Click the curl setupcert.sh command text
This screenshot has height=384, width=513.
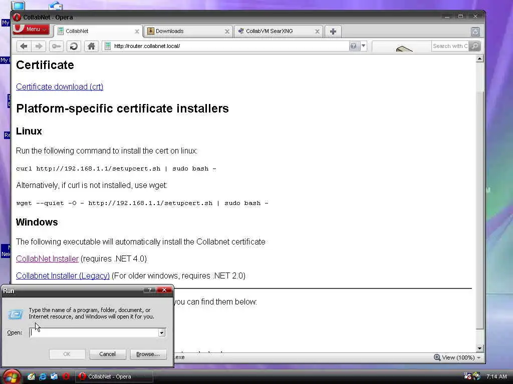(x=116, y=169)
